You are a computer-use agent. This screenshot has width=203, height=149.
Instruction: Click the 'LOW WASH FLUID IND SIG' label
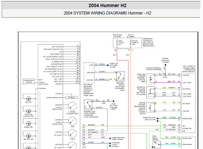53,49
